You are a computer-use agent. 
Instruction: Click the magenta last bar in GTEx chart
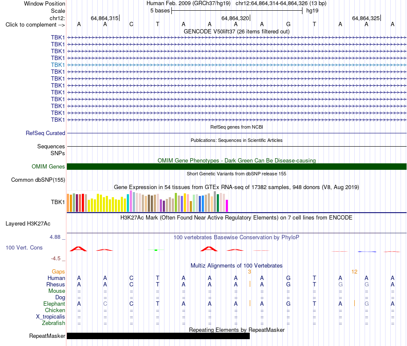227,206
